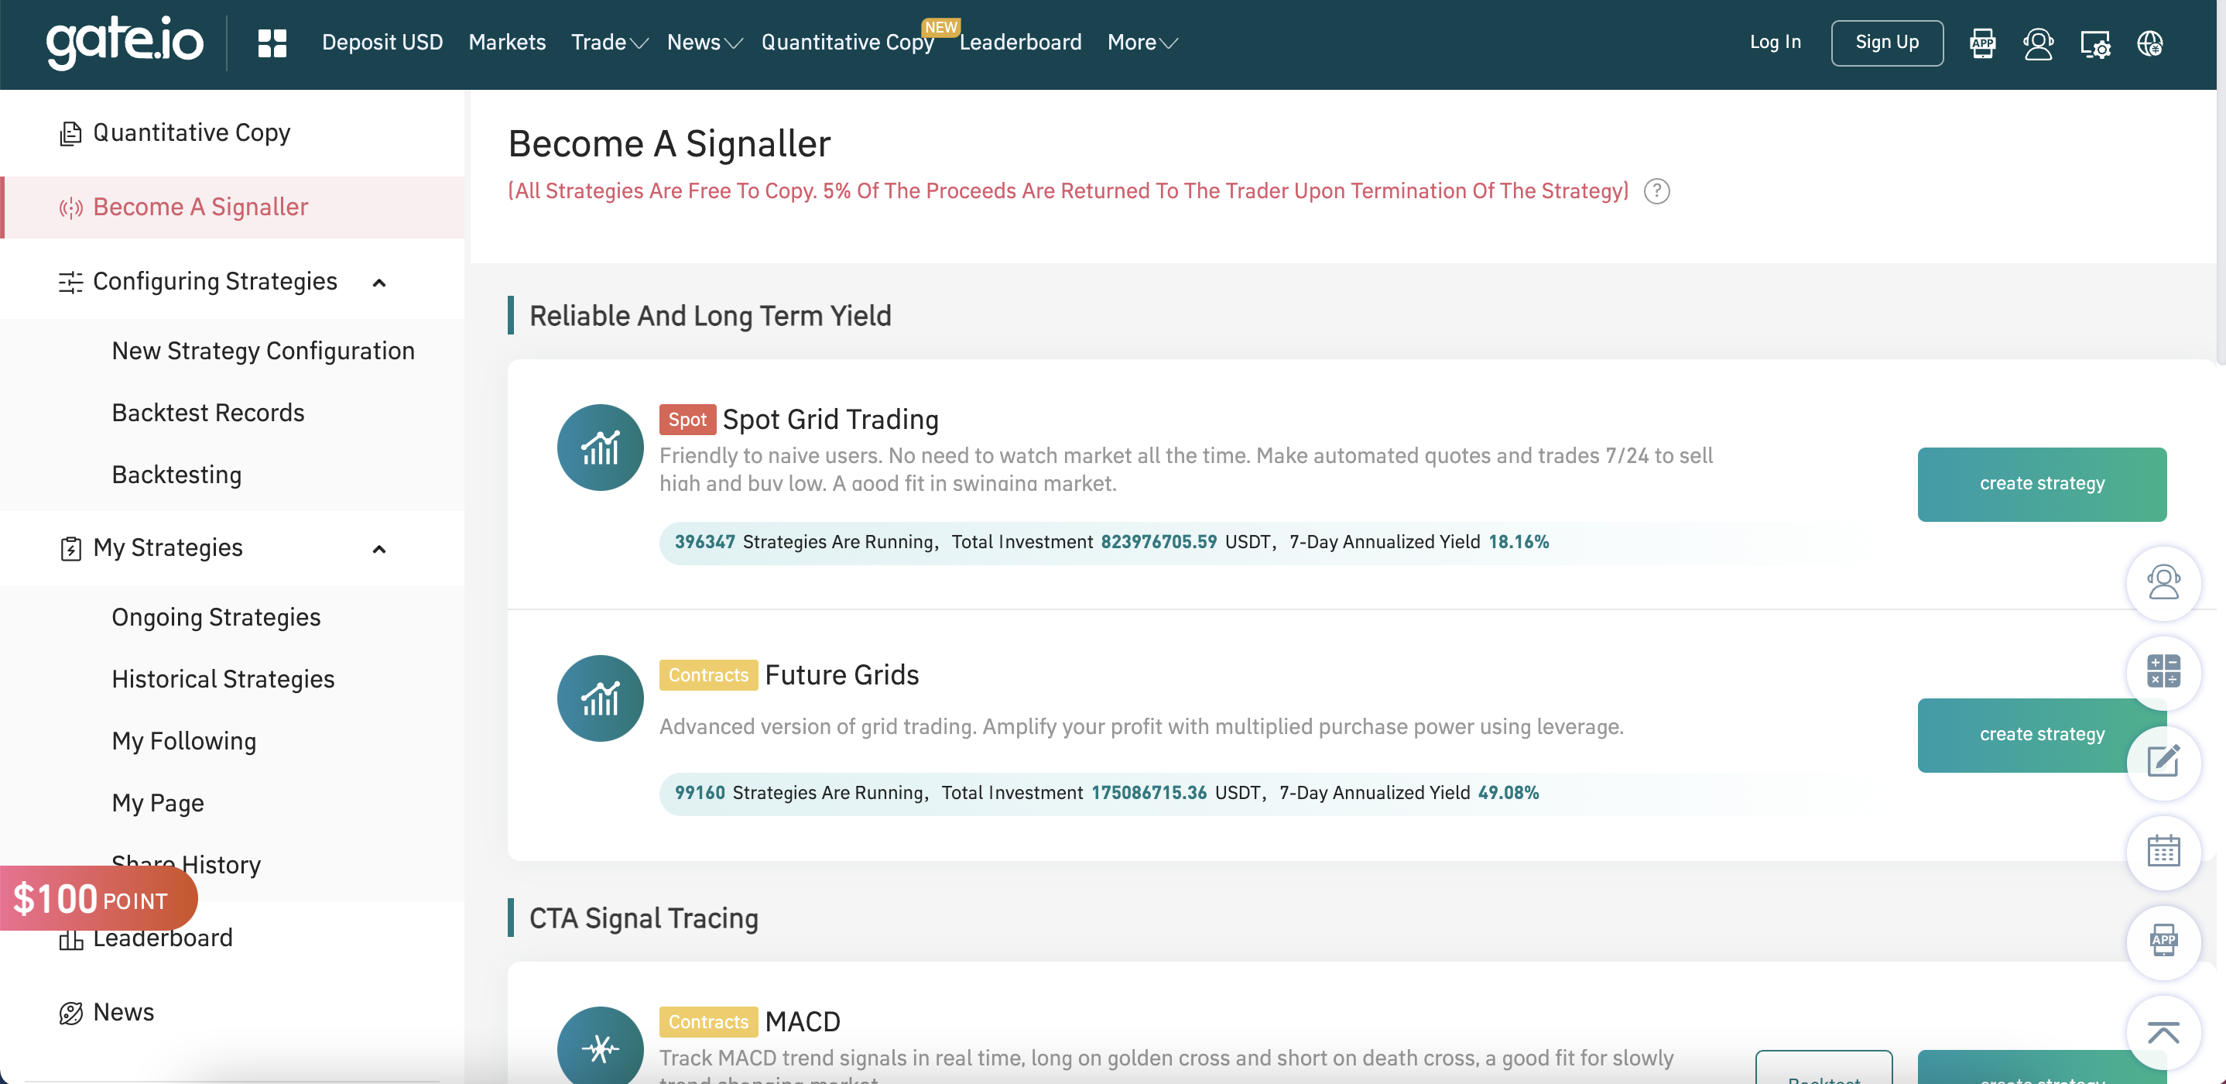Open Backtest Records
Screen dimensions: 2226x1084
click(x=208, y=413)
